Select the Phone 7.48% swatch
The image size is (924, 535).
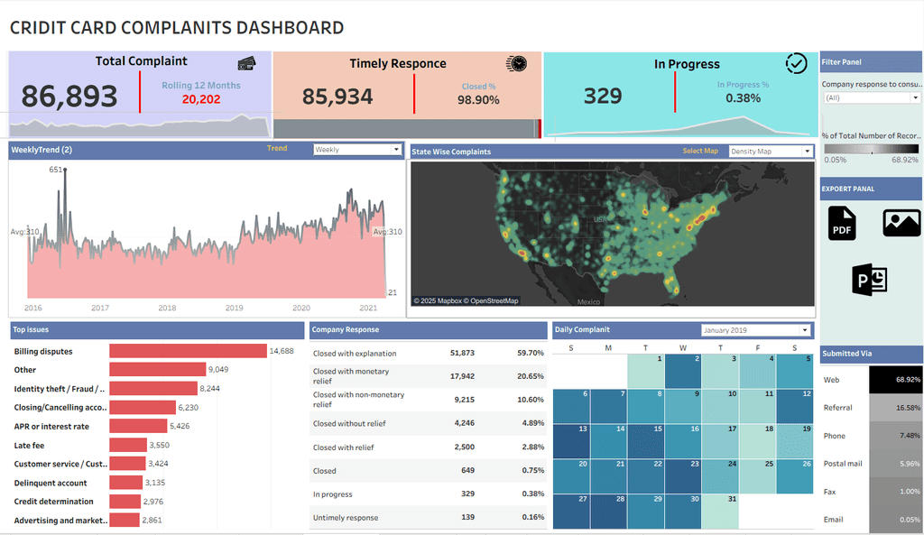[x=896, y=436]
